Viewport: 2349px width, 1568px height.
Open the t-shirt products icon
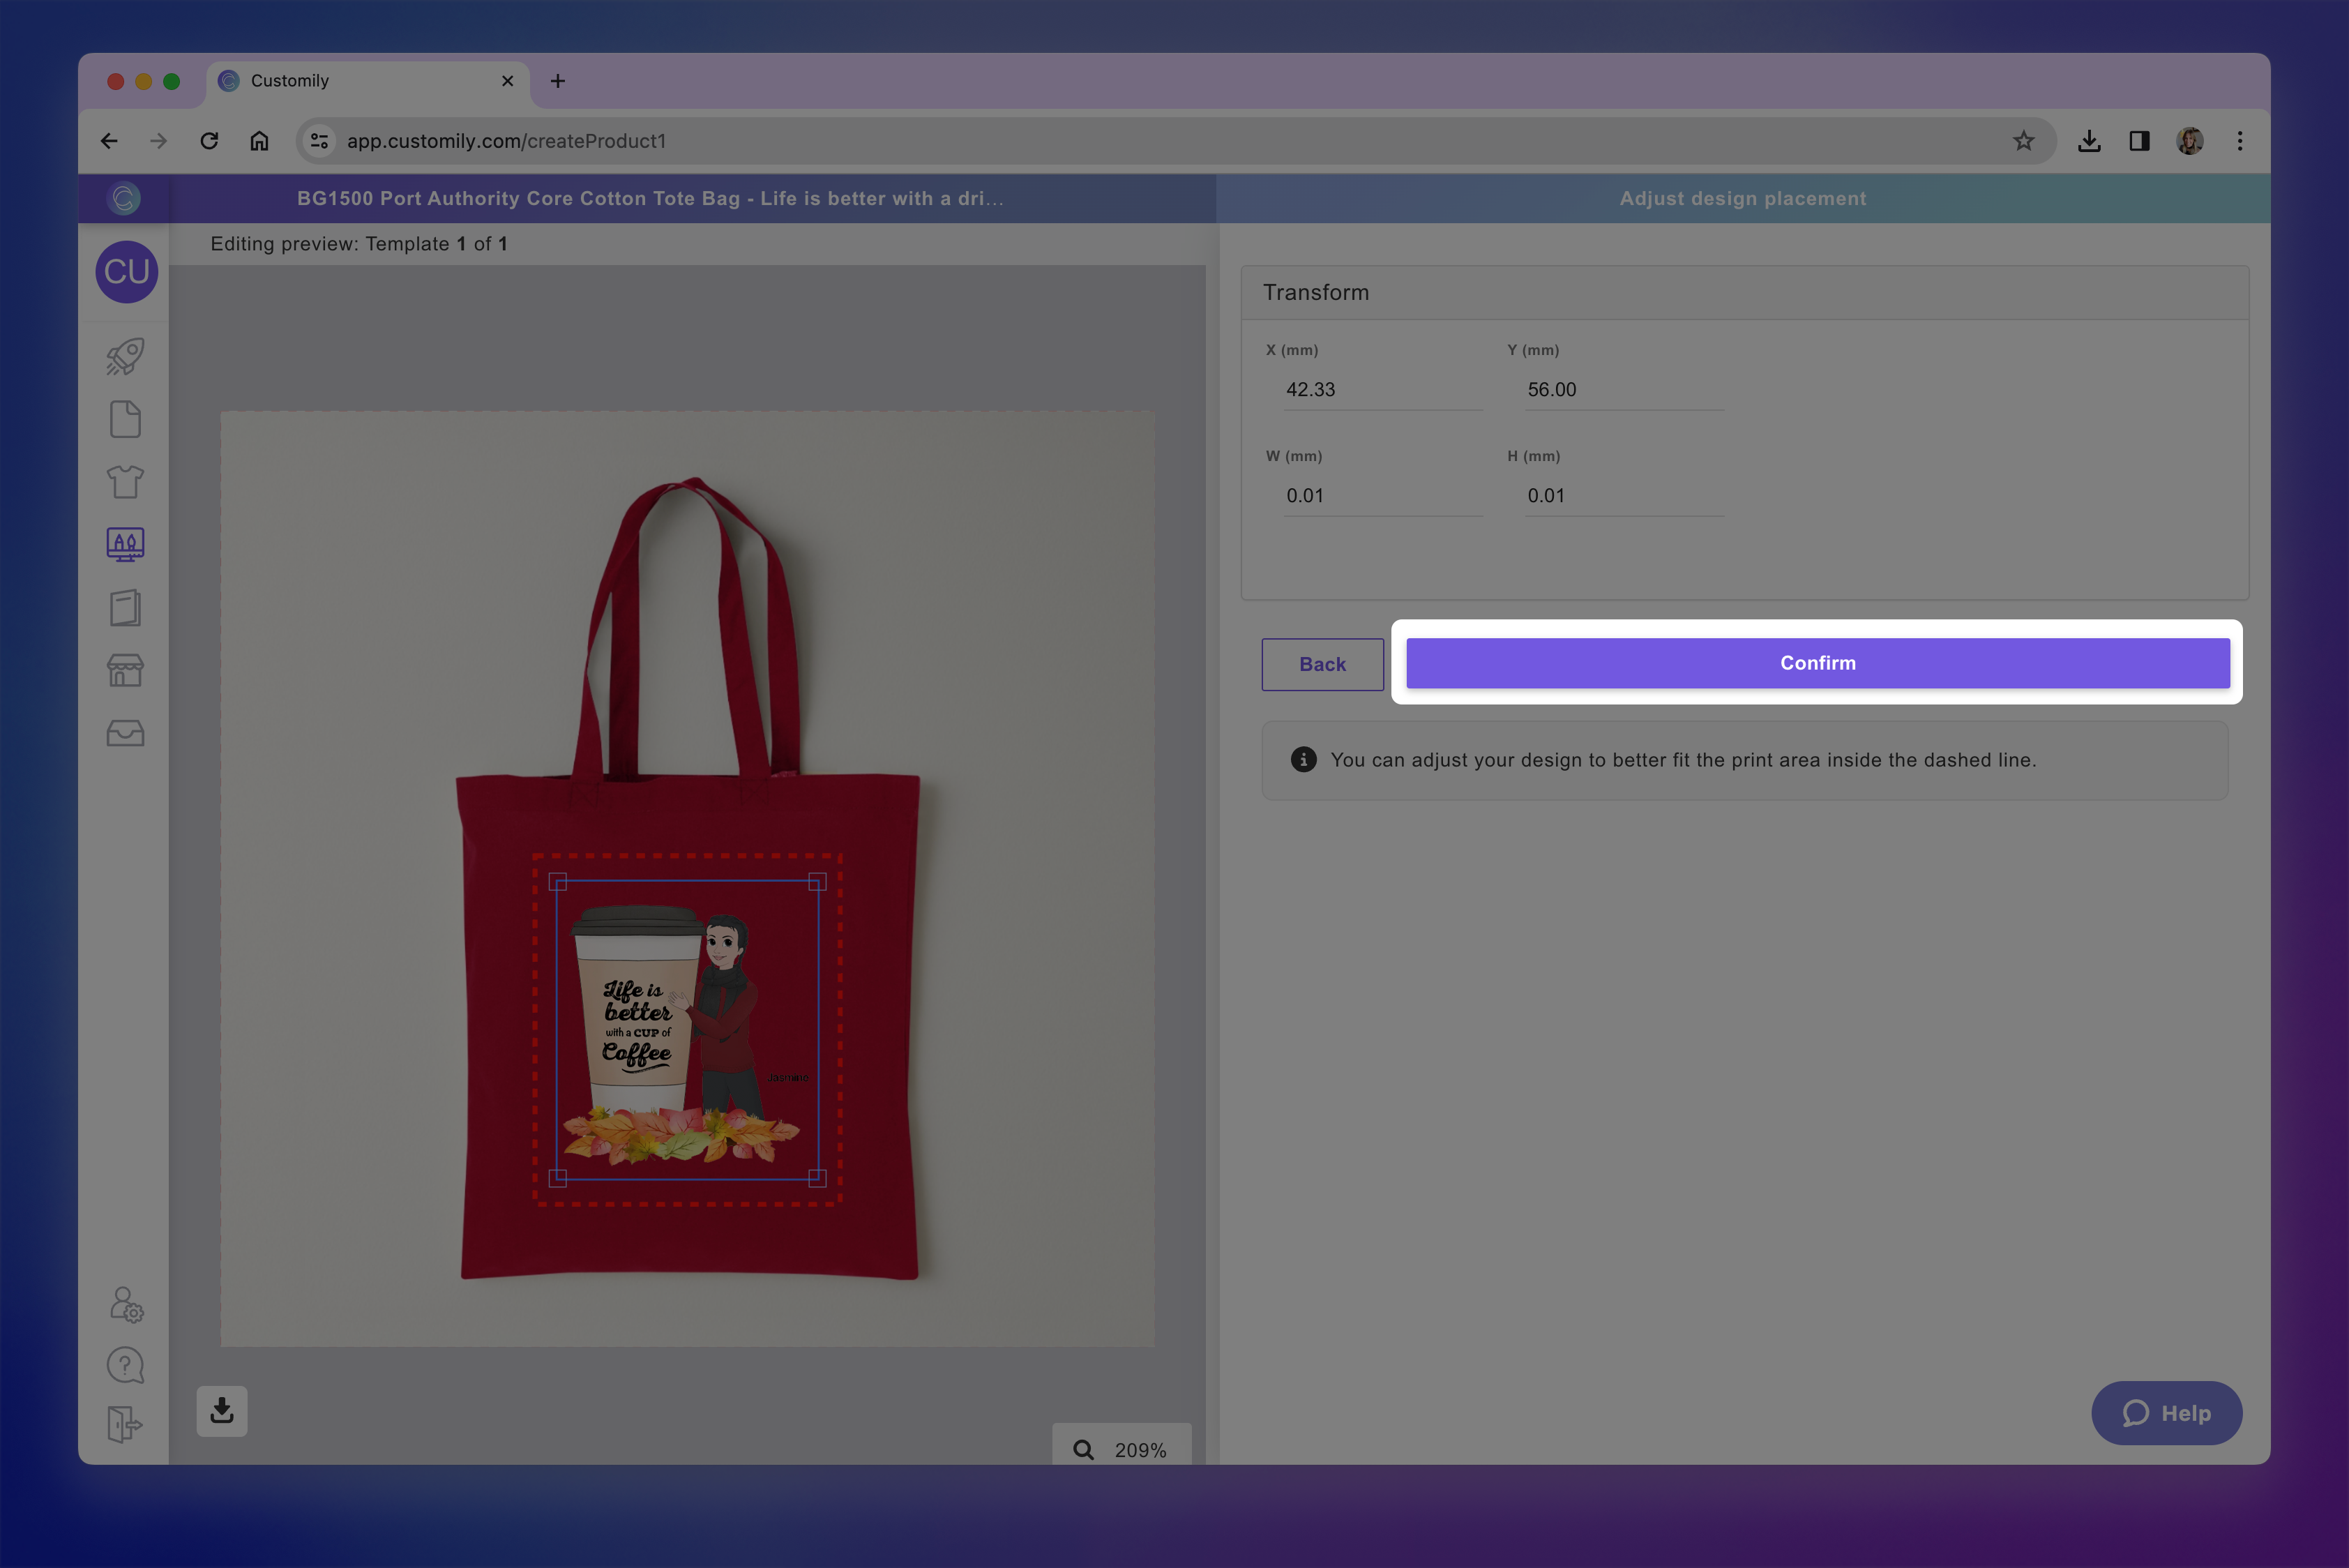(x=125, y=482)
